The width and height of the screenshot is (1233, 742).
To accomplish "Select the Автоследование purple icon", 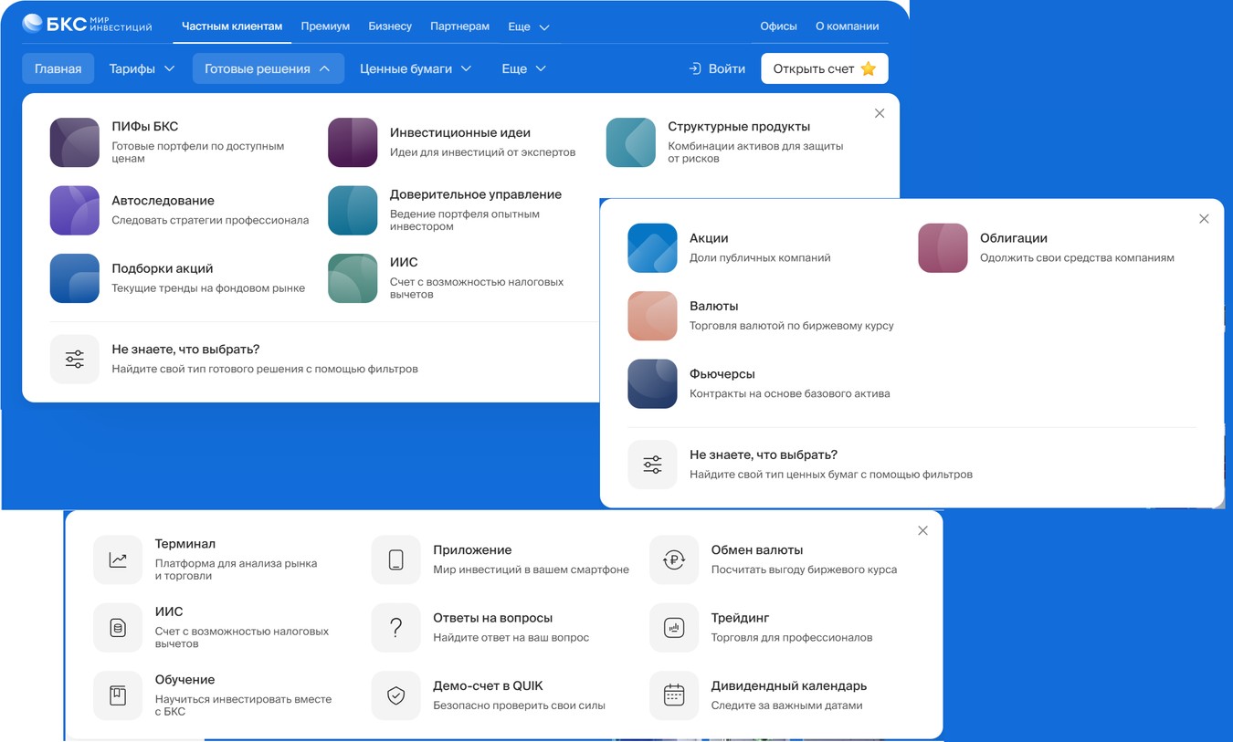I will point(75,210).
